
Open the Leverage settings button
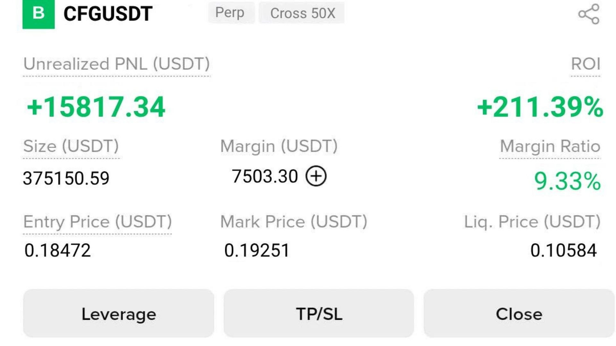119,313
